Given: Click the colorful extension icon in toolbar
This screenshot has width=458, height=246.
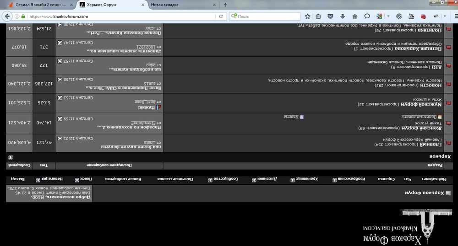Looking at the screenshot, I should point(380,16).
